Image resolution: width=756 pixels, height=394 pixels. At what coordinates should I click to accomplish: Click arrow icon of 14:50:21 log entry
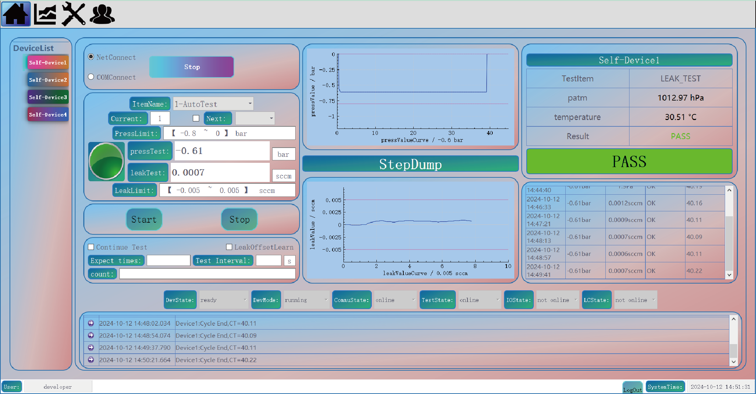pyautogui.click(x=91, y=360)
